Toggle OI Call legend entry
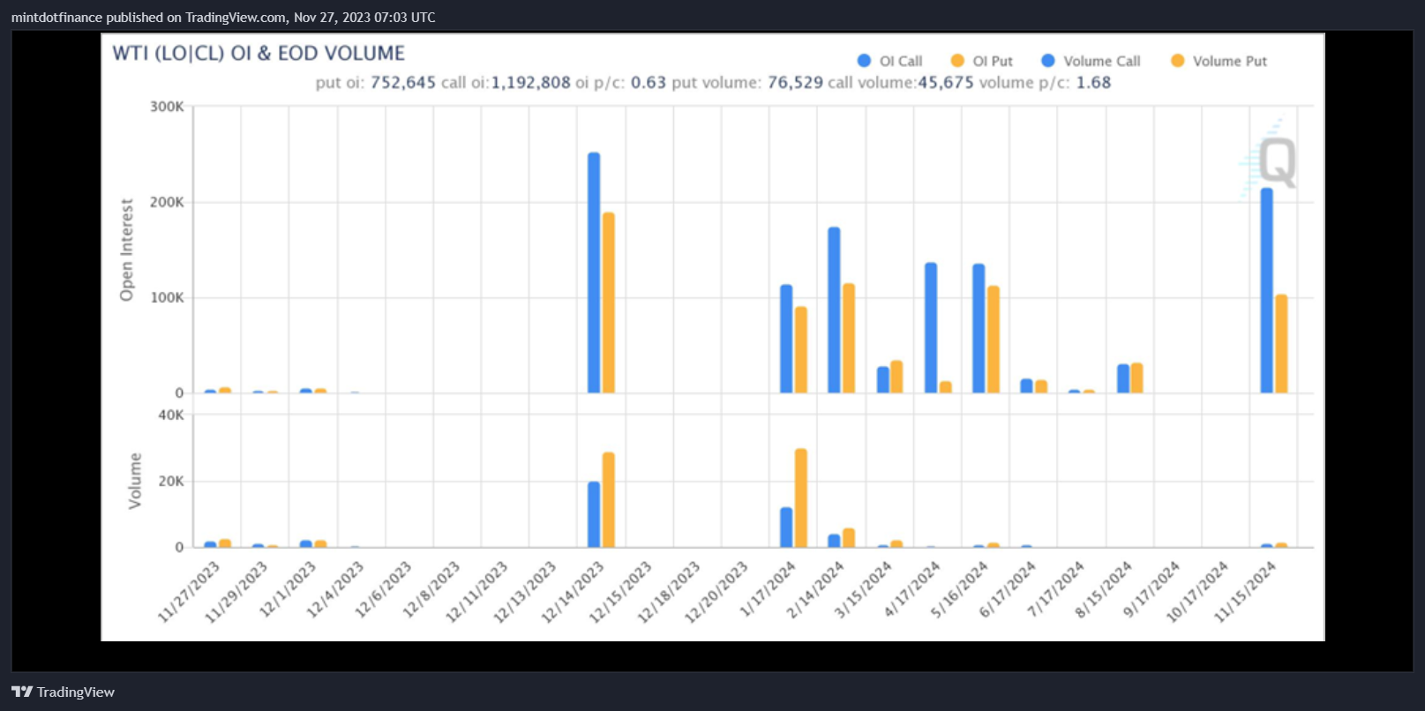Screen dimensions: 1425x711 pos(889,61)
